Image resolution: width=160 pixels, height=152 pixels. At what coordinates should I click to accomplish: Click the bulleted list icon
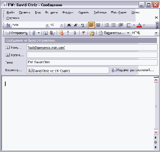(x=113, y=25)
